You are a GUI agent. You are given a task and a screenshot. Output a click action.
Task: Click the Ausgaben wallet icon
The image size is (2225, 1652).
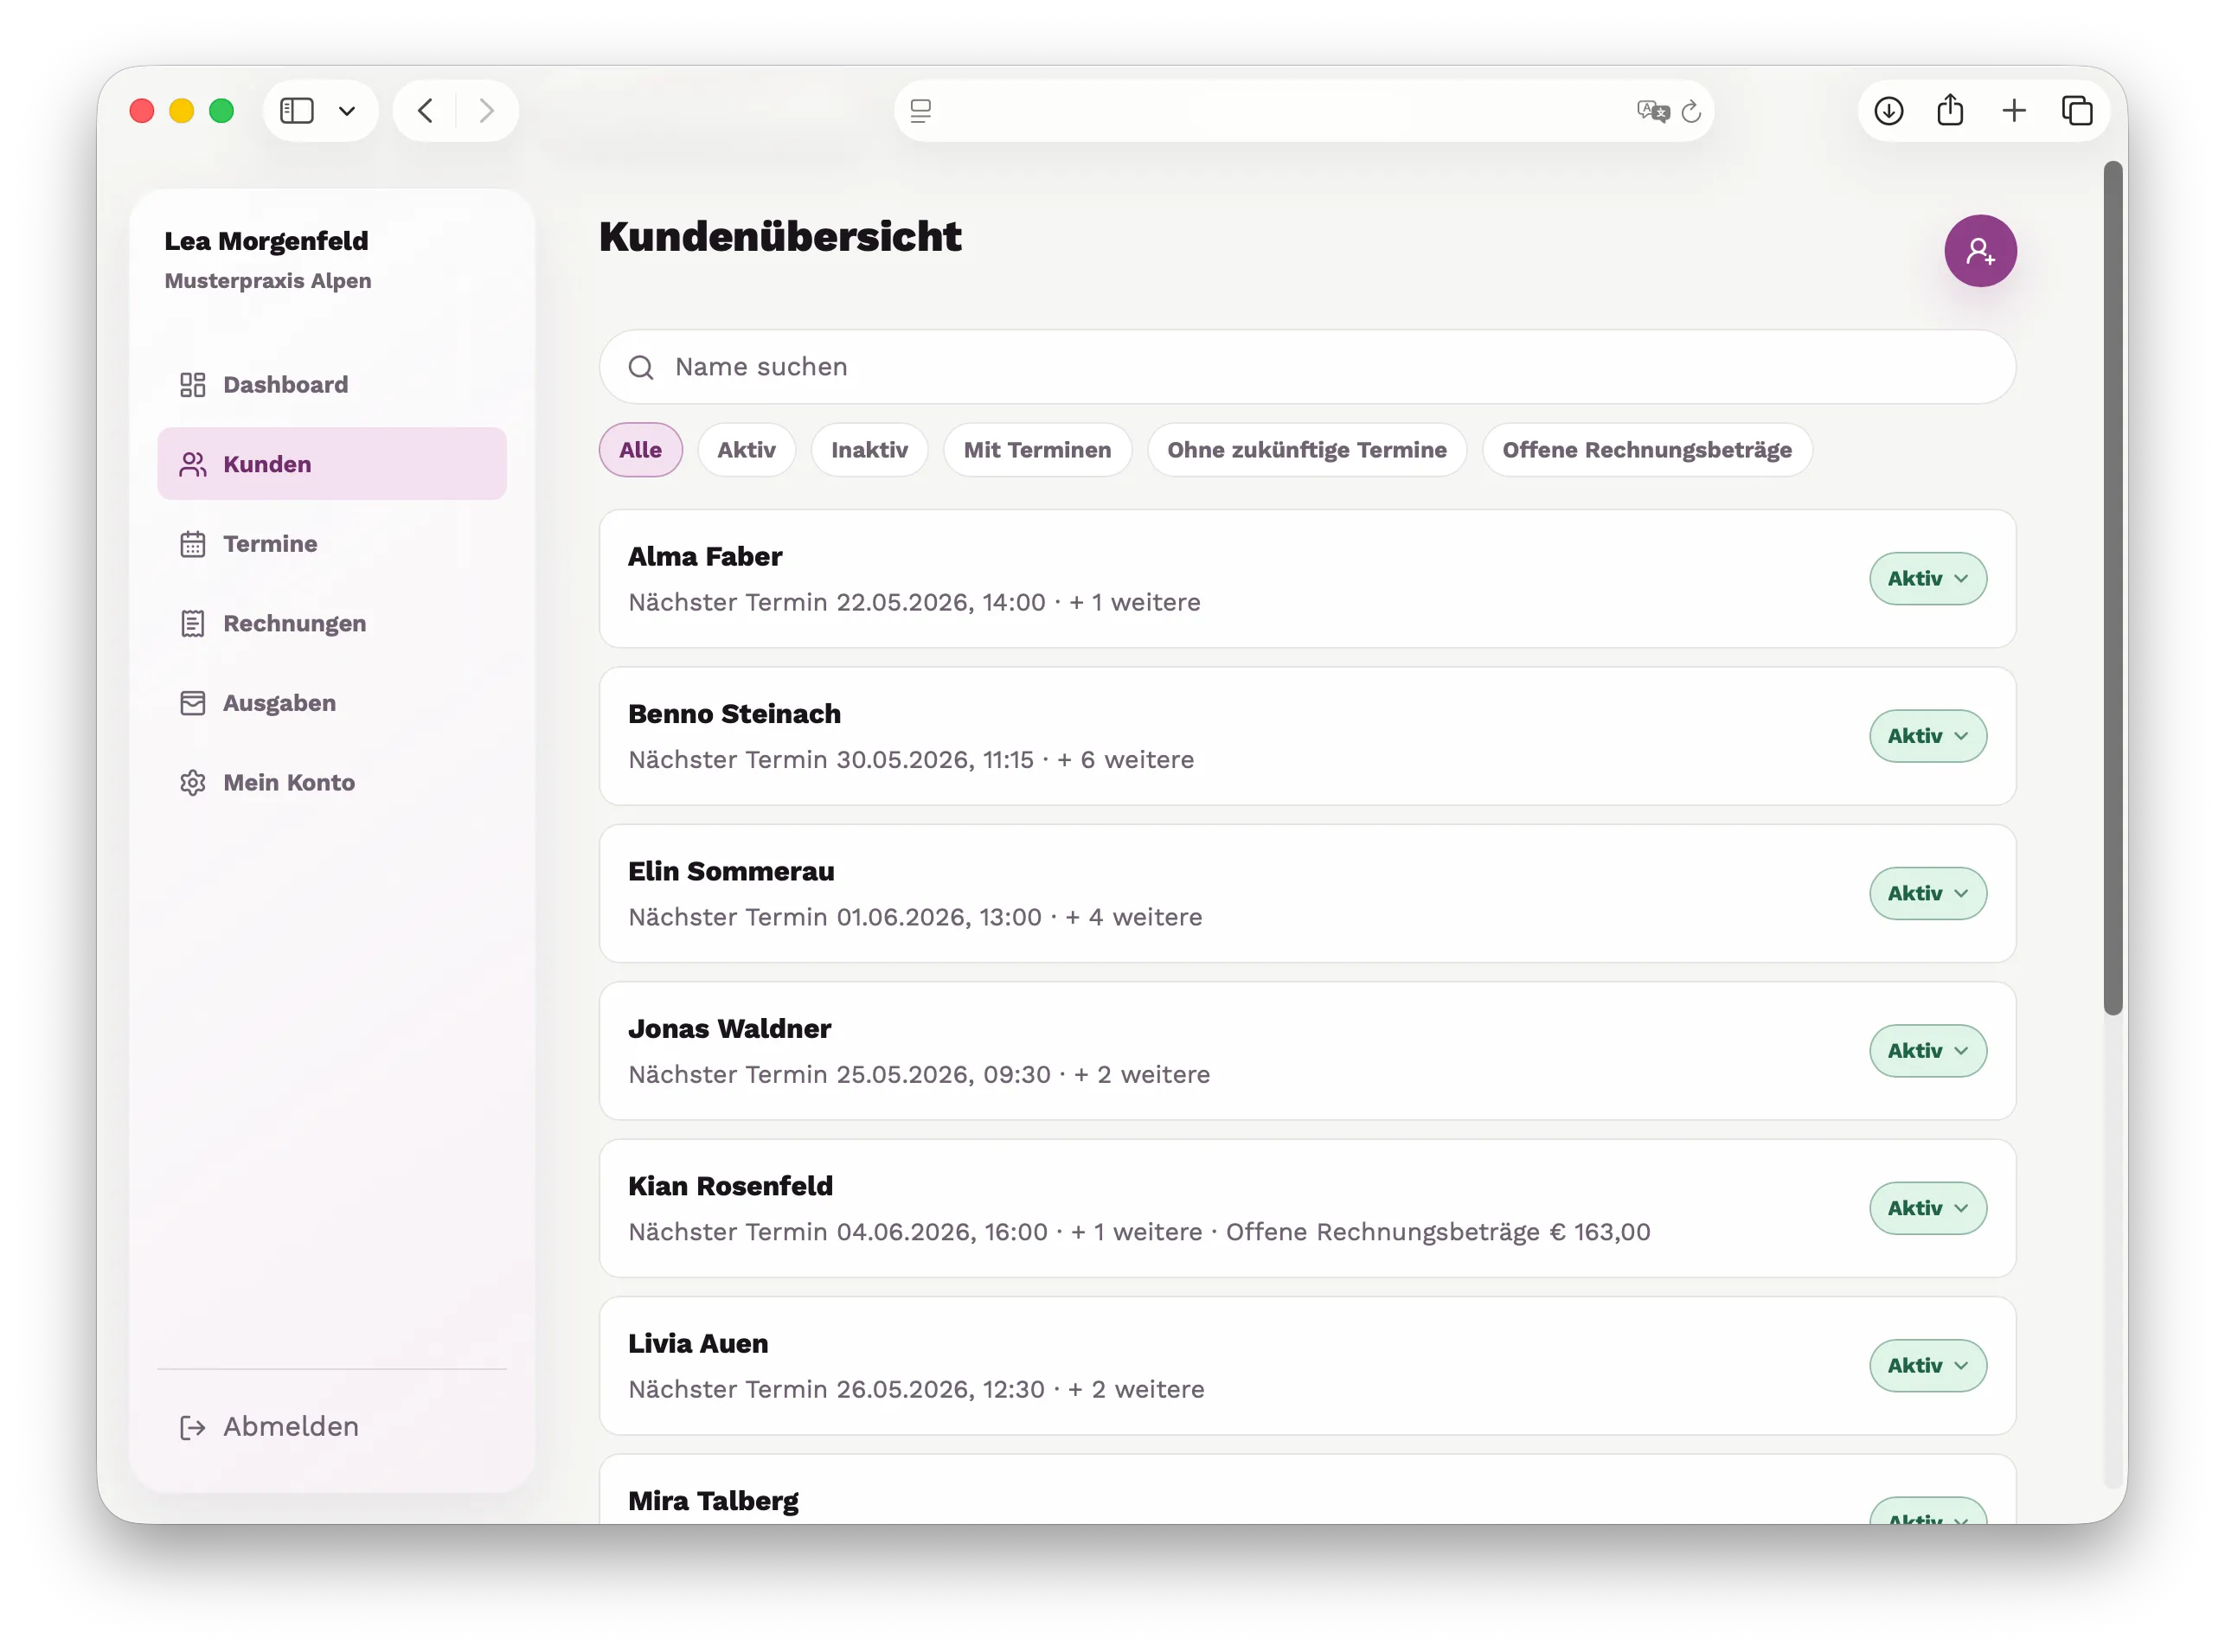(193, 703)
